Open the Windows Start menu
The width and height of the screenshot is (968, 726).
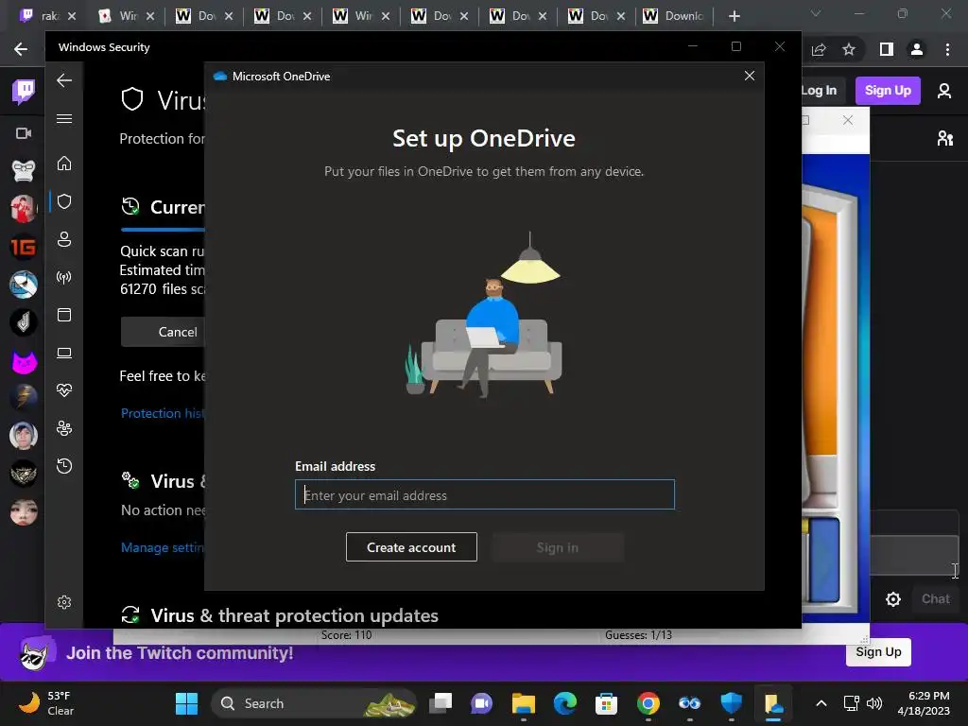pyautogui.click(x=186, y=703)
